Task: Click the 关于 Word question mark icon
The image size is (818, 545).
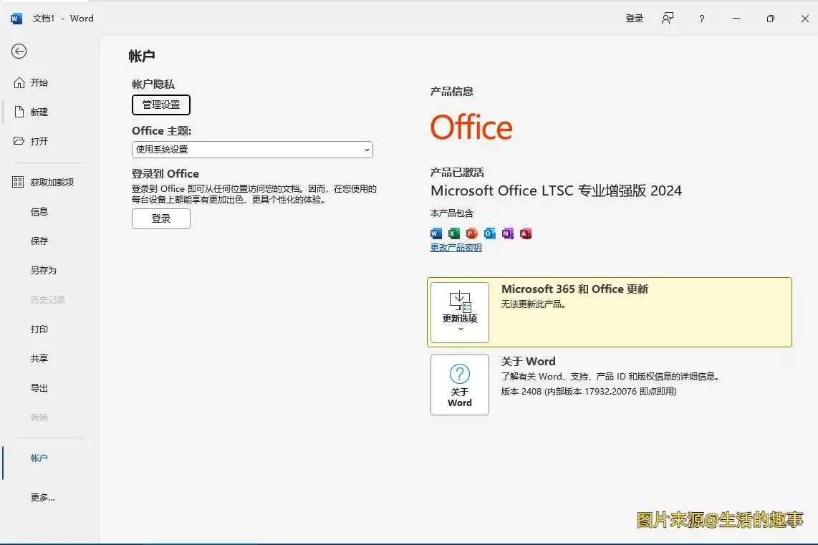Action: (459, 373)
